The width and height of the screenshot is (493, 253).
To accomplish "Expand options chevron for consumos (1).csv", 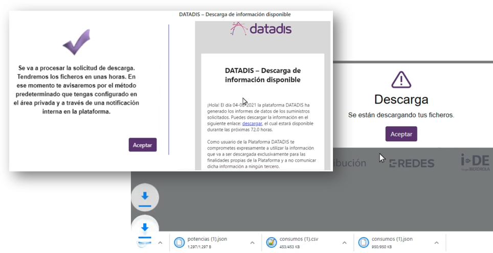I will [x=344, y=243].
